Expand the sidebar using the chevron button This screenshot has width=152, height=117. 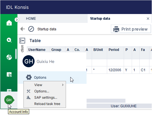tap(17, 20)
